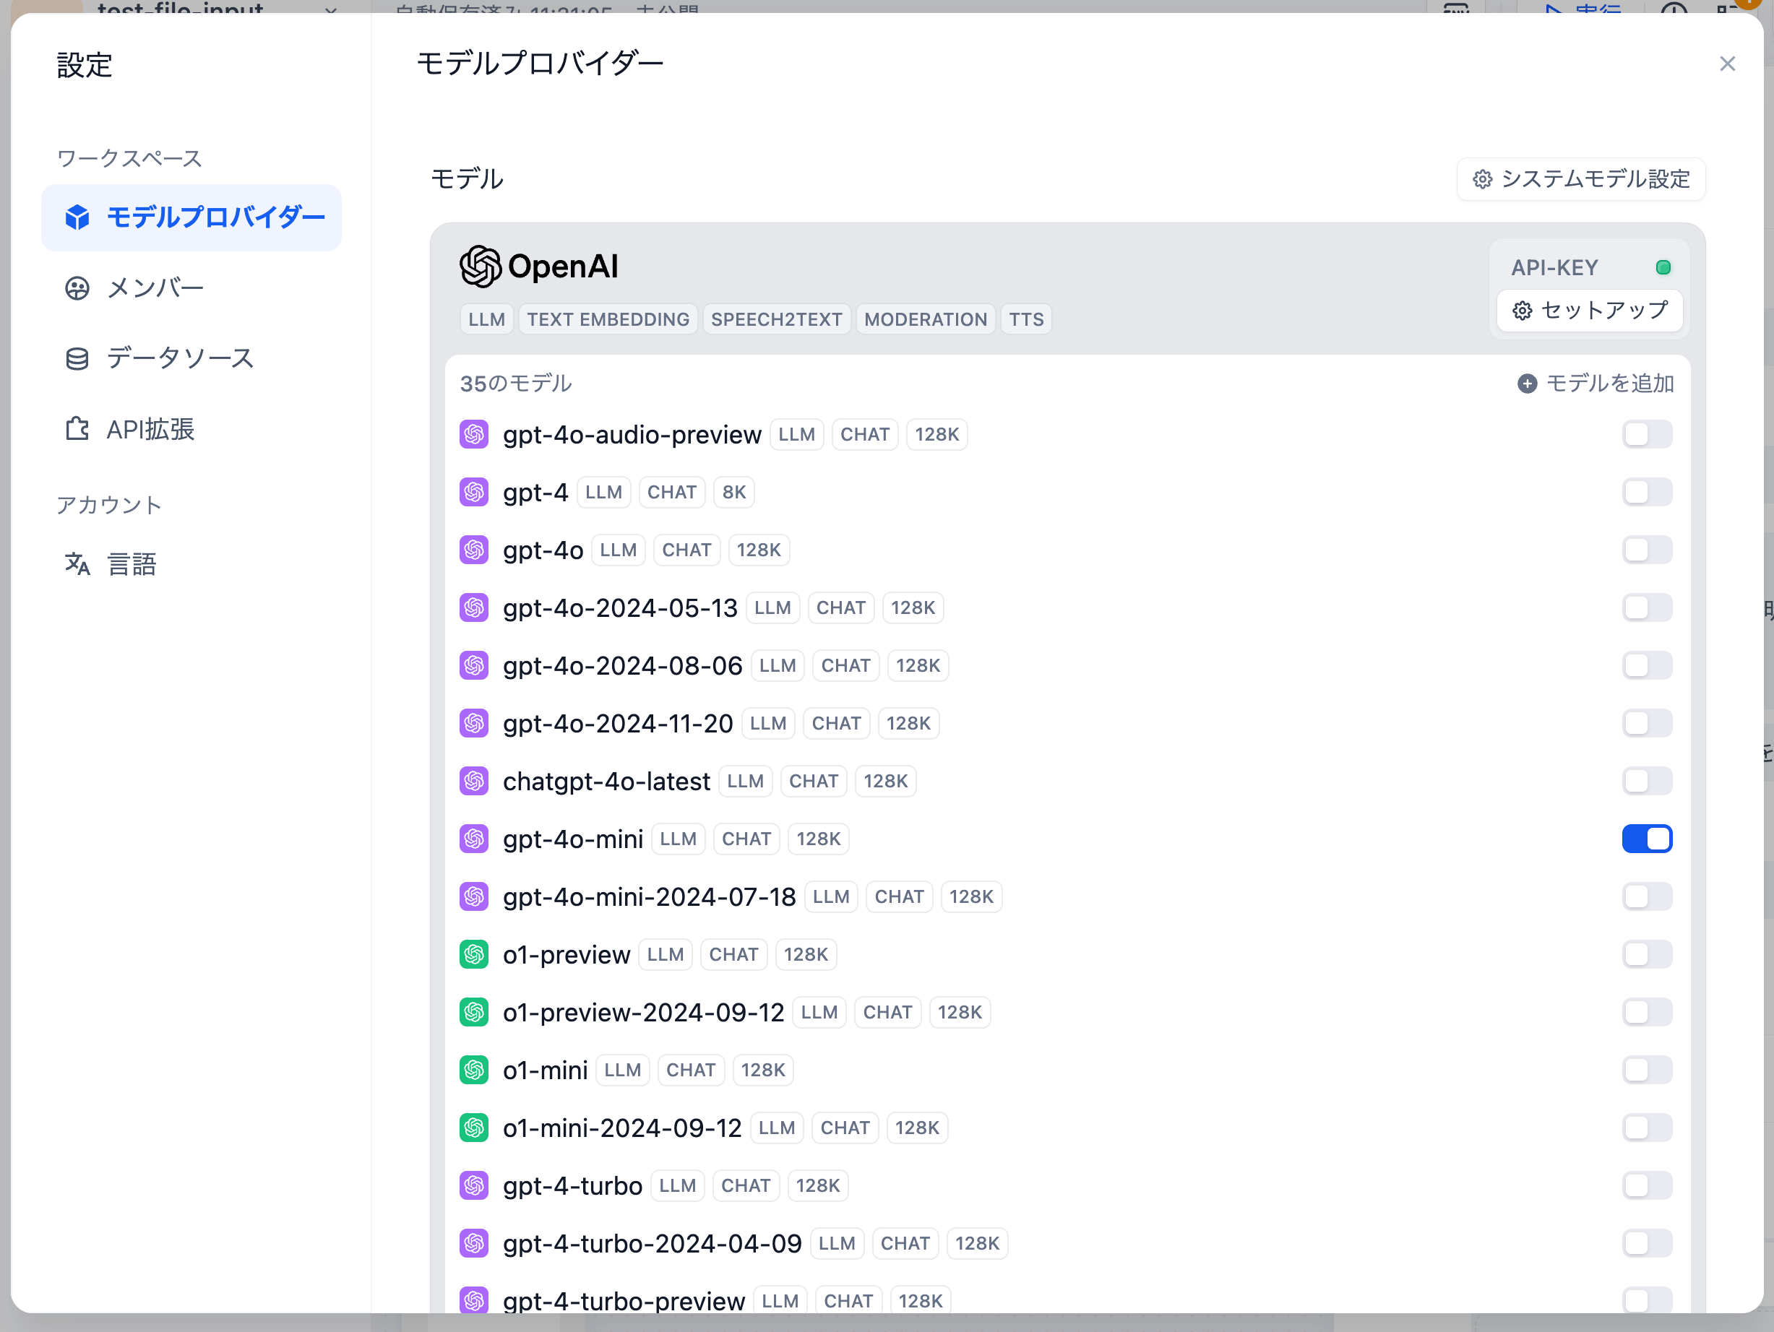Click the plus icon next to モデルを追加
This screenshot has width=1774, height=1332.
point(1527,384)
